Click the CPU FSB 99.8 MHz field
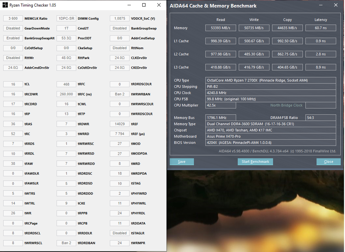345x252 pixels. tap(271, 99)
